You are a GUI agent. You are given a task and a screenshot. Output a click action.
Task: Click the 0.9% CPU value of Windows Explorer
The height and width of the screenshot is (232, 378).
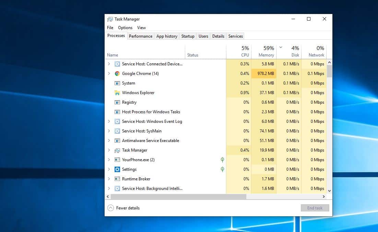point(245,93)
